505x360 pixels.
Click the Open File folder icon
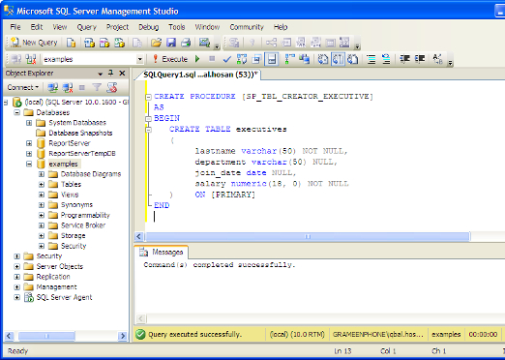click(156, 43)
